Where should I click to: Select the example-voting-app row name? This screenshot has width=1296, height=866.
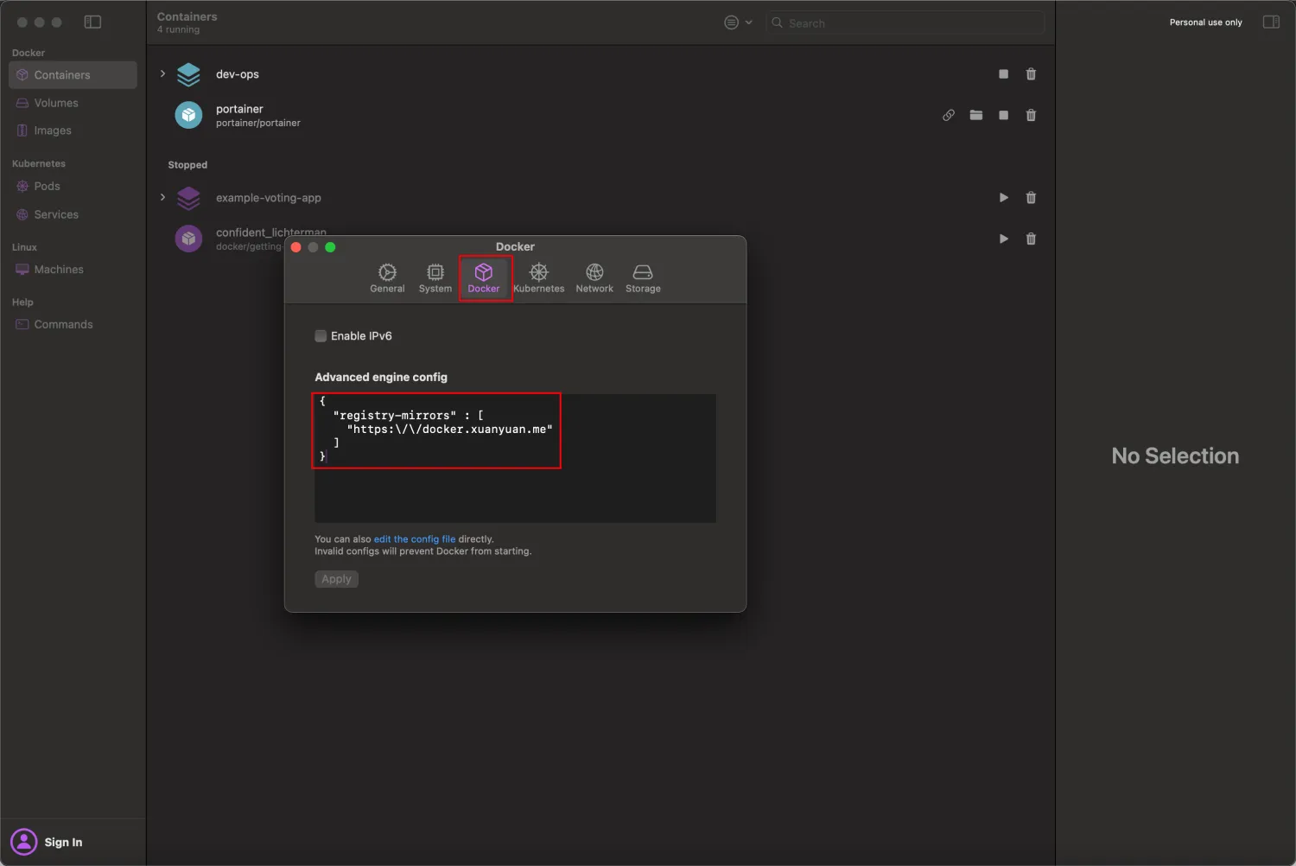pos(269,198)
